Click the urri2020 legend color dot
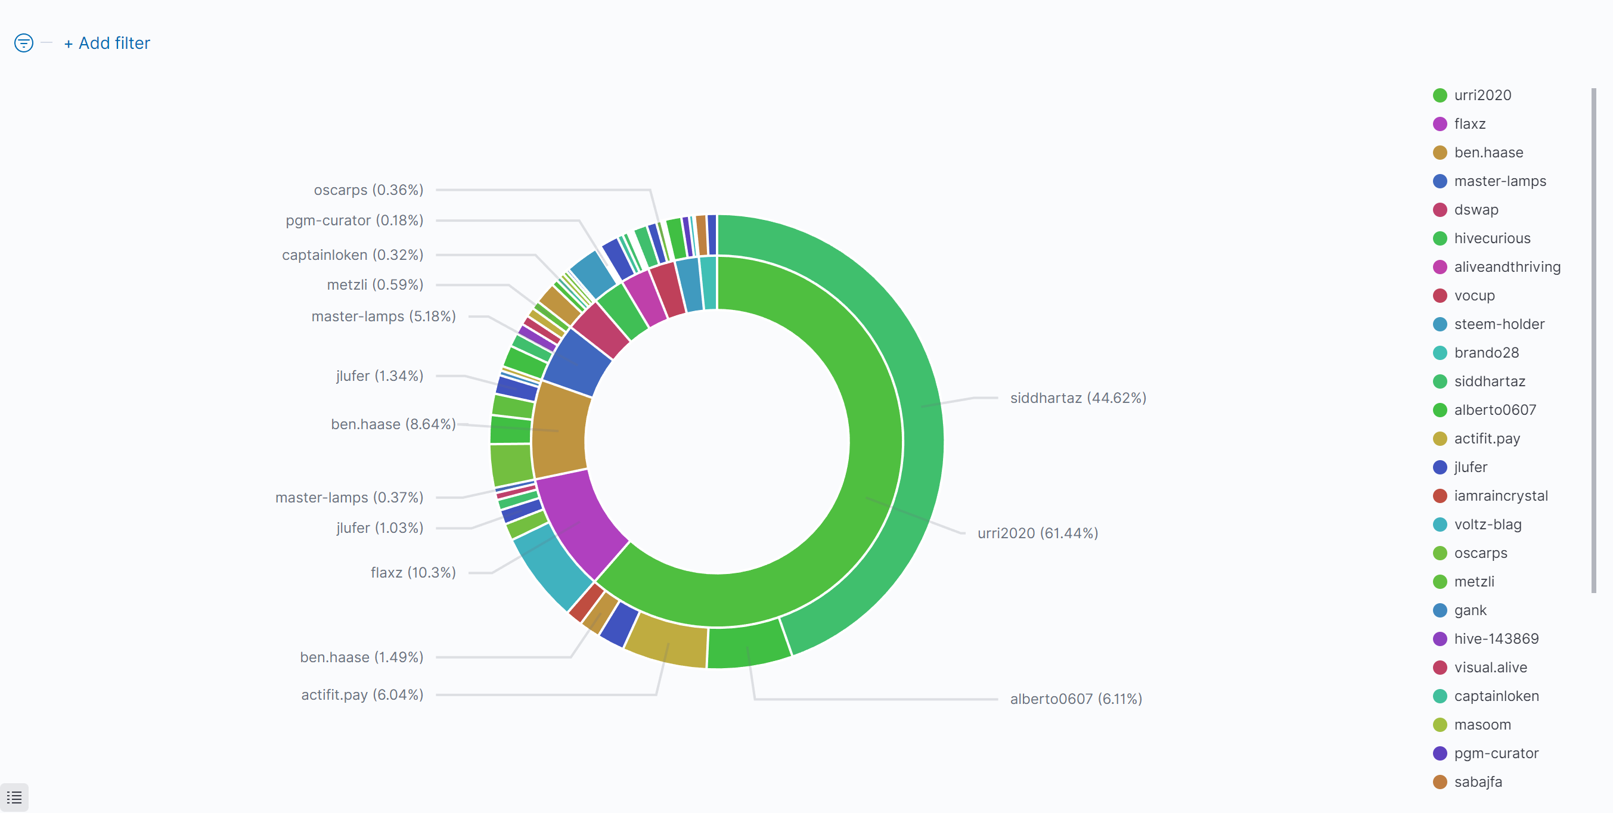Image resolution: width=1613 pixels, height=813 pixels. click(1440, 95)
